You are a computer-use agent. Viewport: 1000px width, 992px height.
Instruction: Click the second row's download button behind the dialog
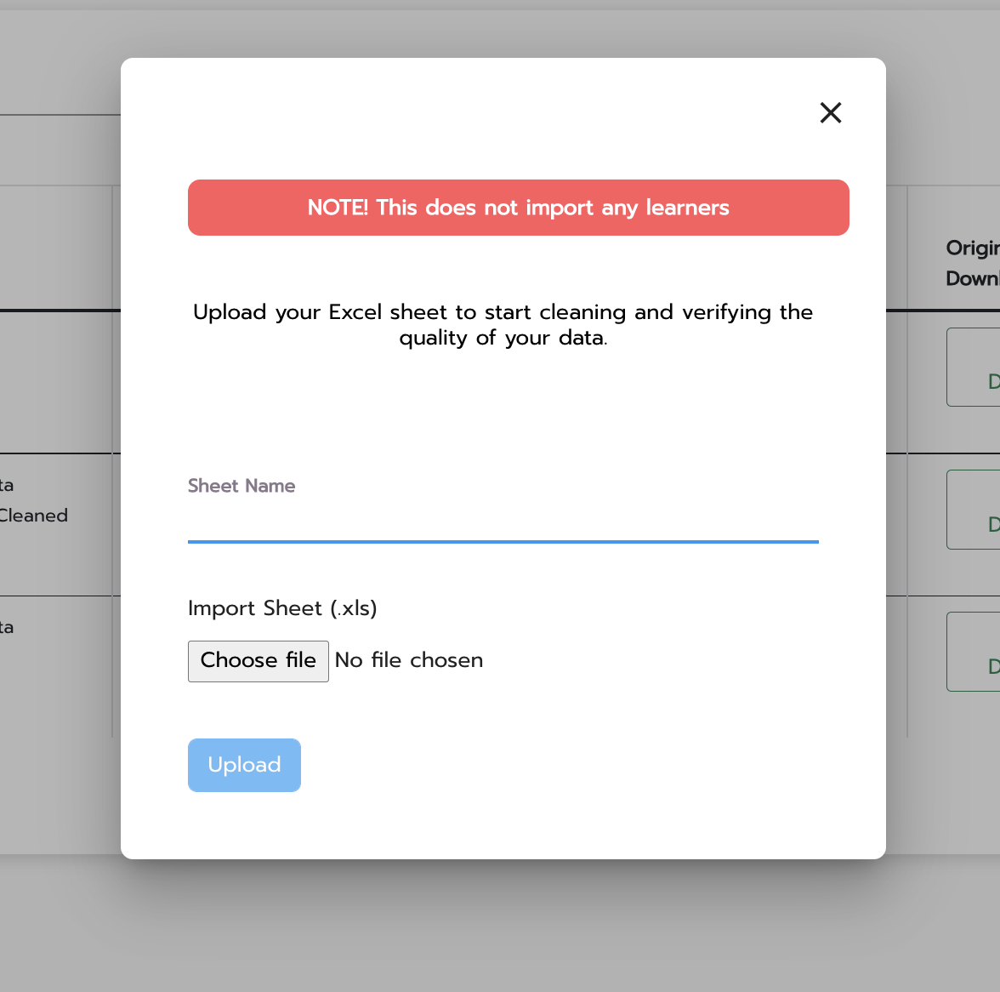[974, 510]
